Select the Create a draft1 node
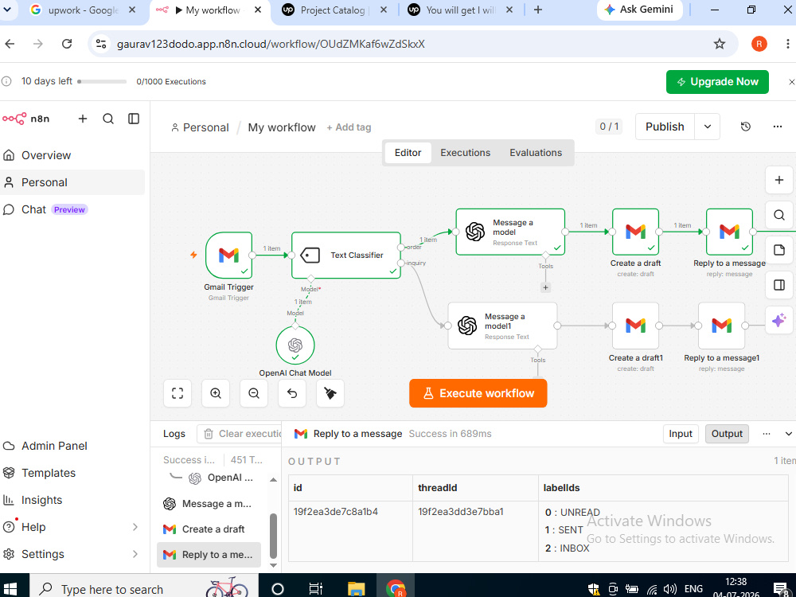This screenshot has width=796, height=597. (635, 326)
